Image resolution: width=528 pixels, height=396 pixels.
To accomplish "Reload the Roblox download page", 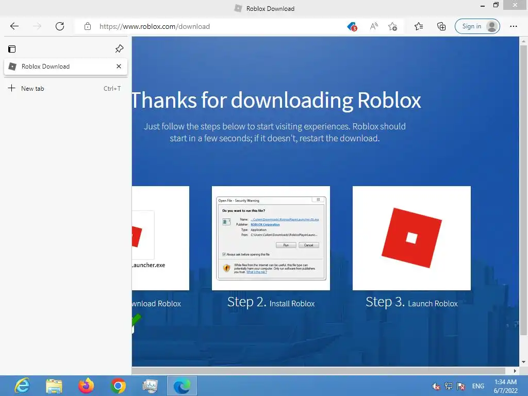I will pos(60,26).
